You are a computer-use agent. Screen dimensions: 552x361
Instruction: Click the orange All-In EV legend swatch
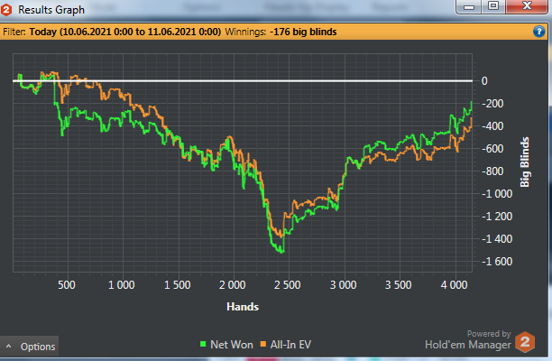pos(263,344)
